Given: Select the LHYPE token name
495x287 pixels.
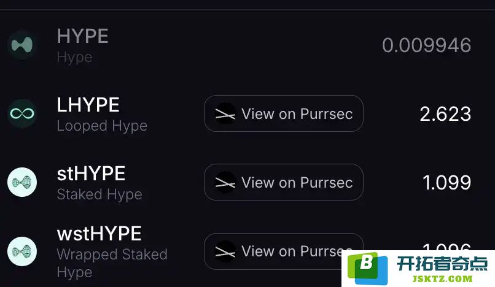Looking at the screenshot, I should 88,105.
